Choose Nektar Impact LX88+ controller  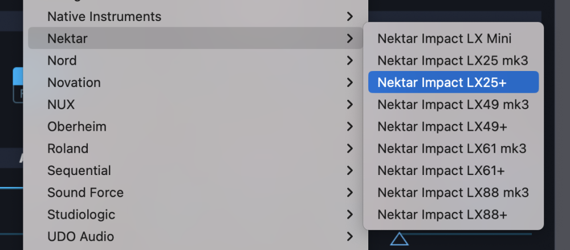click(x=442, y=215)
